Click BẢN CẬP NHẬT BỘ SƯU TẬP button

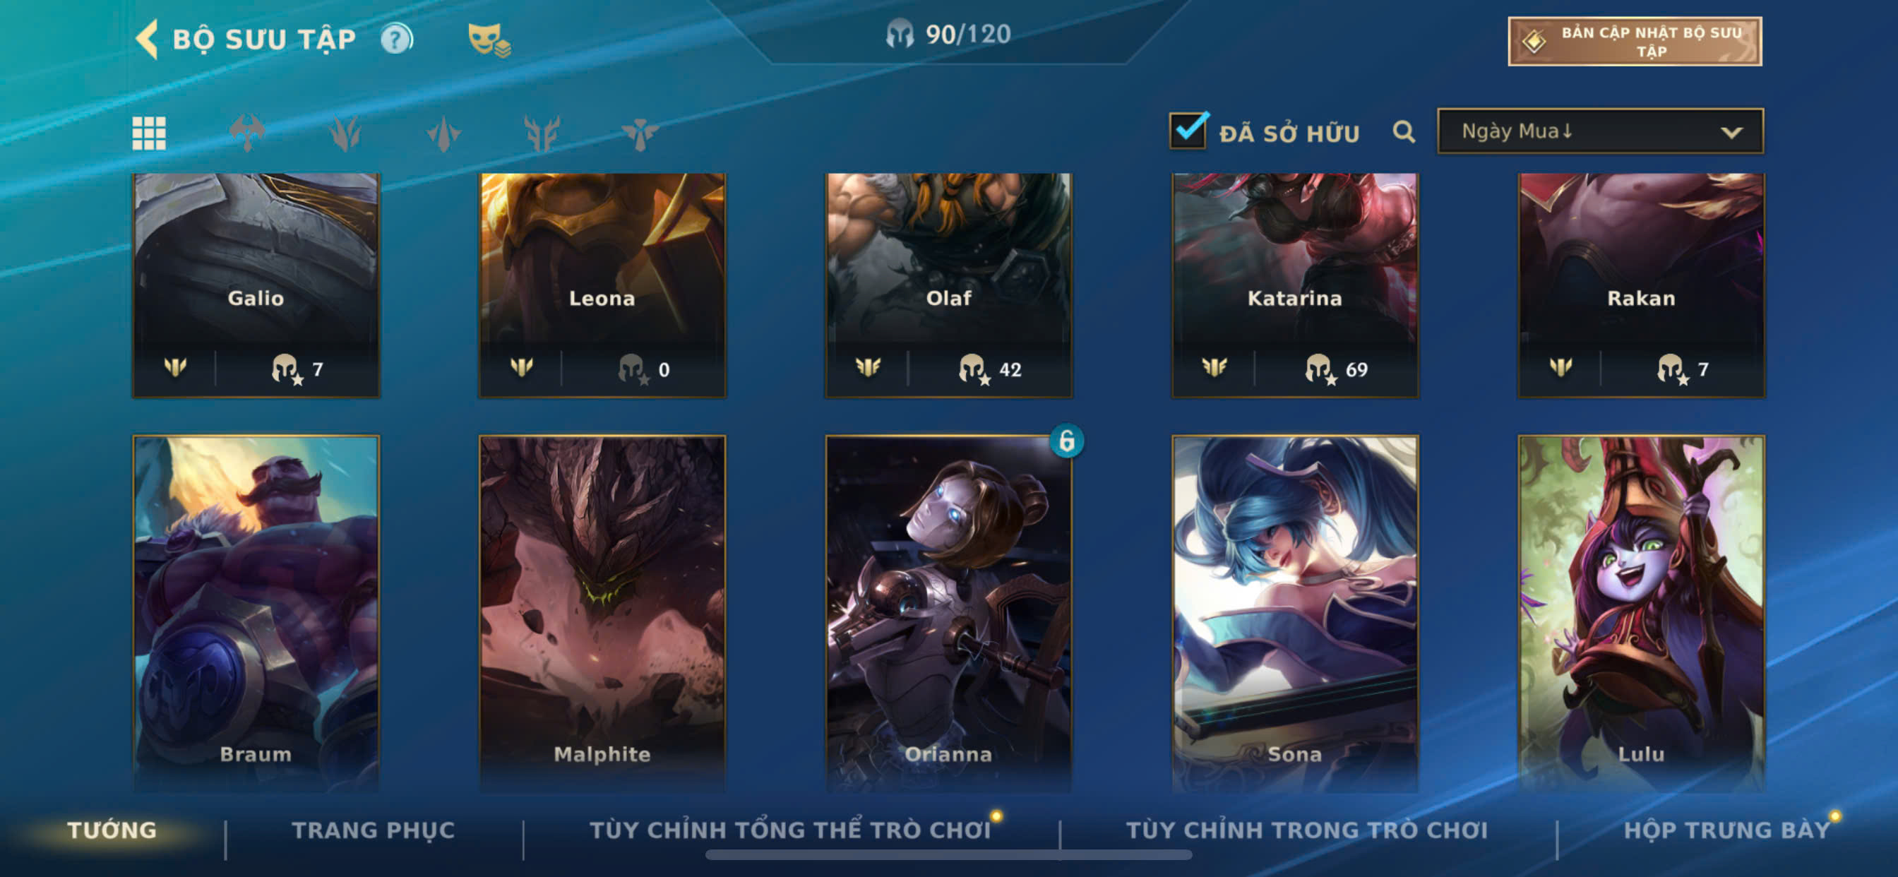coord(1634,41)
